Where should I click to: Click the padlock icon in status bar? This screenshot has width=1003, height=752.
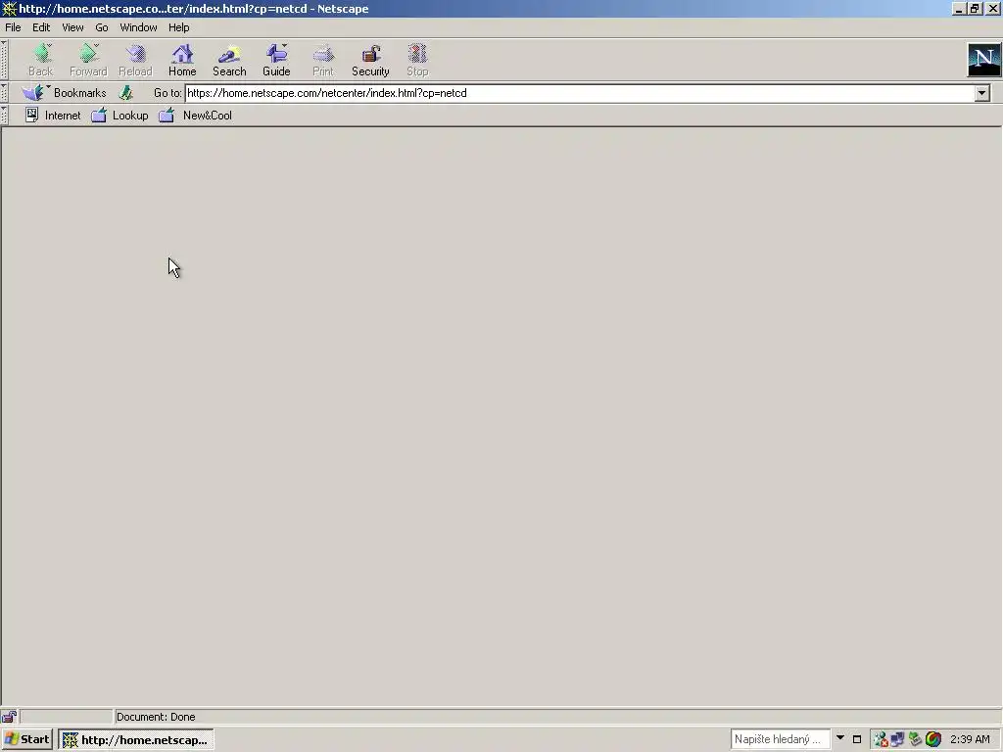point(9,716)
